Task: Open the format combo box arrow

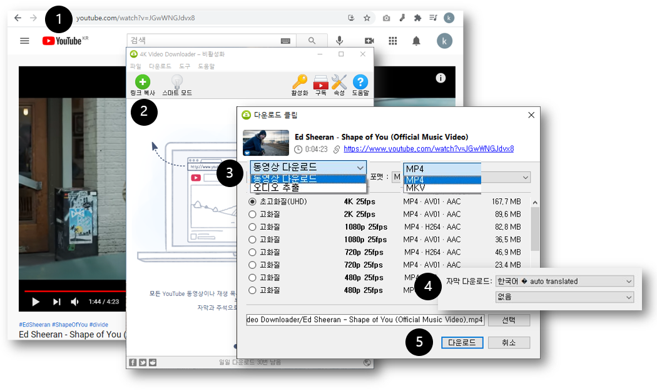Action: (x=525, y=177)
